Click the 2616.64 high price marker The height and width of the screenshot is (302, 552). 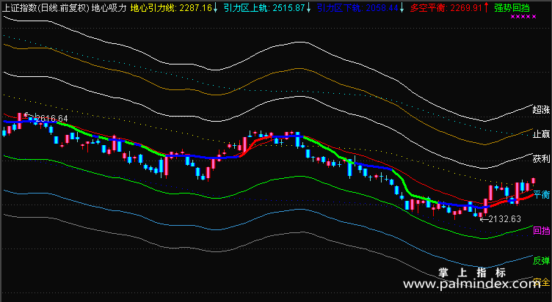[51, 119]
